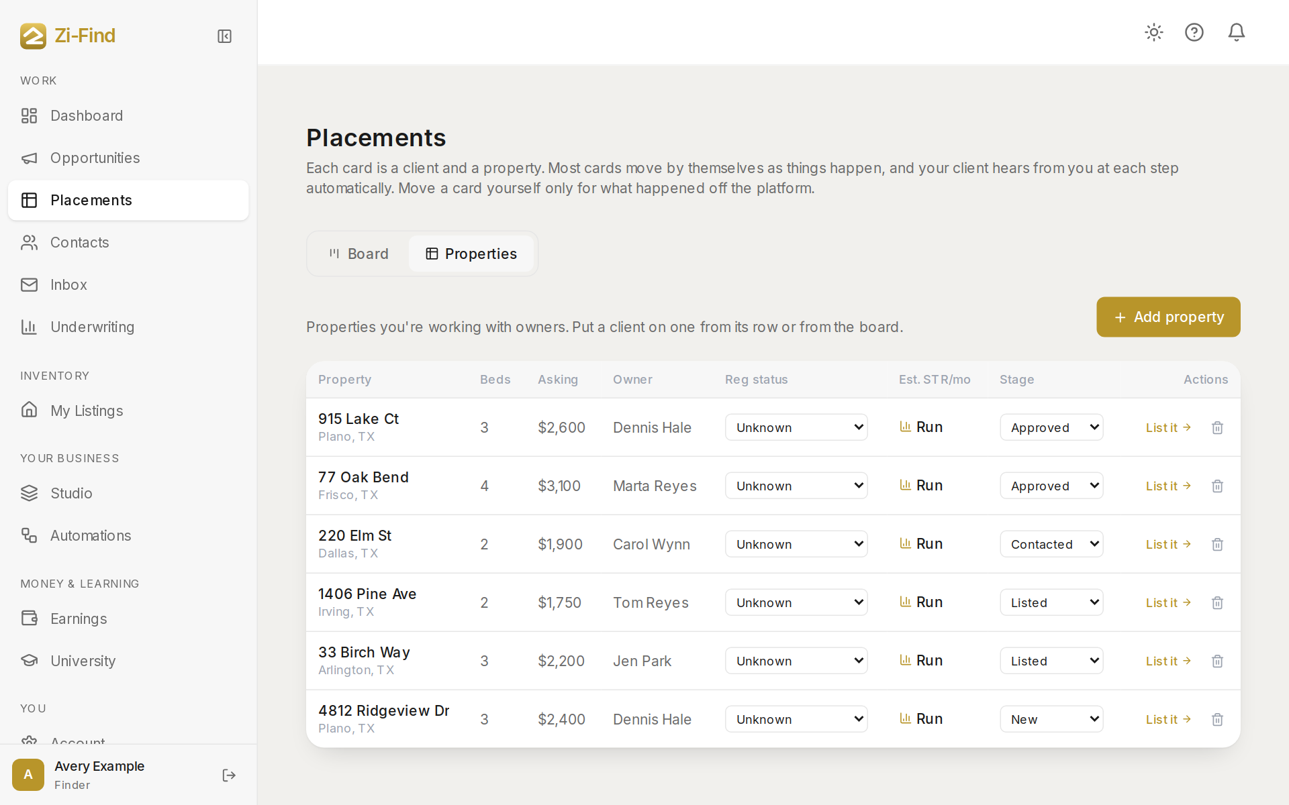
Task: Delete the 33 Birch Way row trash icon
Action: (x=1217, y=661)
